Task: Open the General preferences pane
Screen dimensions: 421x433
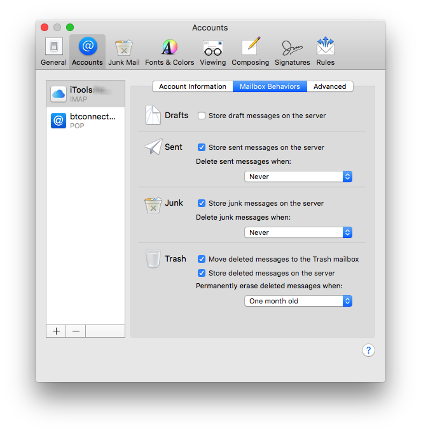Action: (x=53, y=51)
